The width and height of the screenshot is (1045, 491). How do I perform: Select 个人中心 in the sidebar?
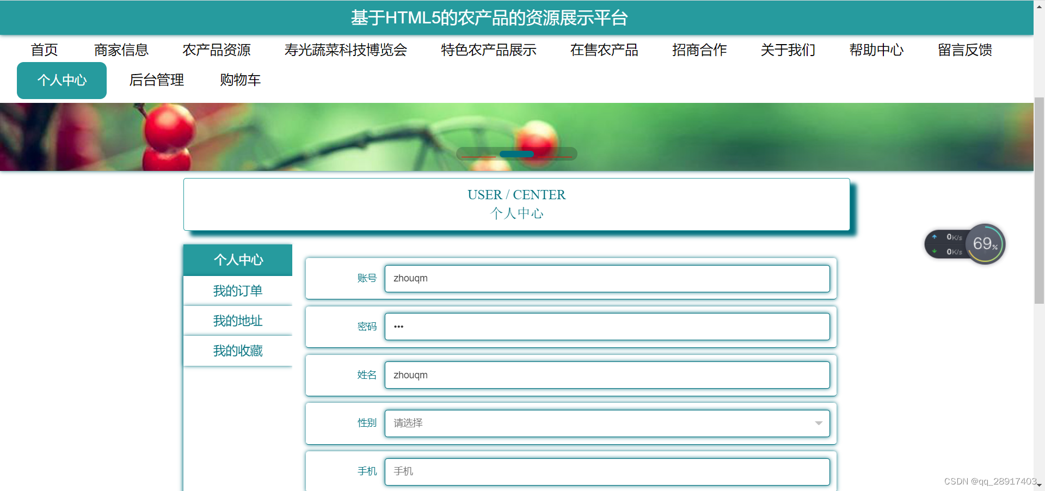238,260
